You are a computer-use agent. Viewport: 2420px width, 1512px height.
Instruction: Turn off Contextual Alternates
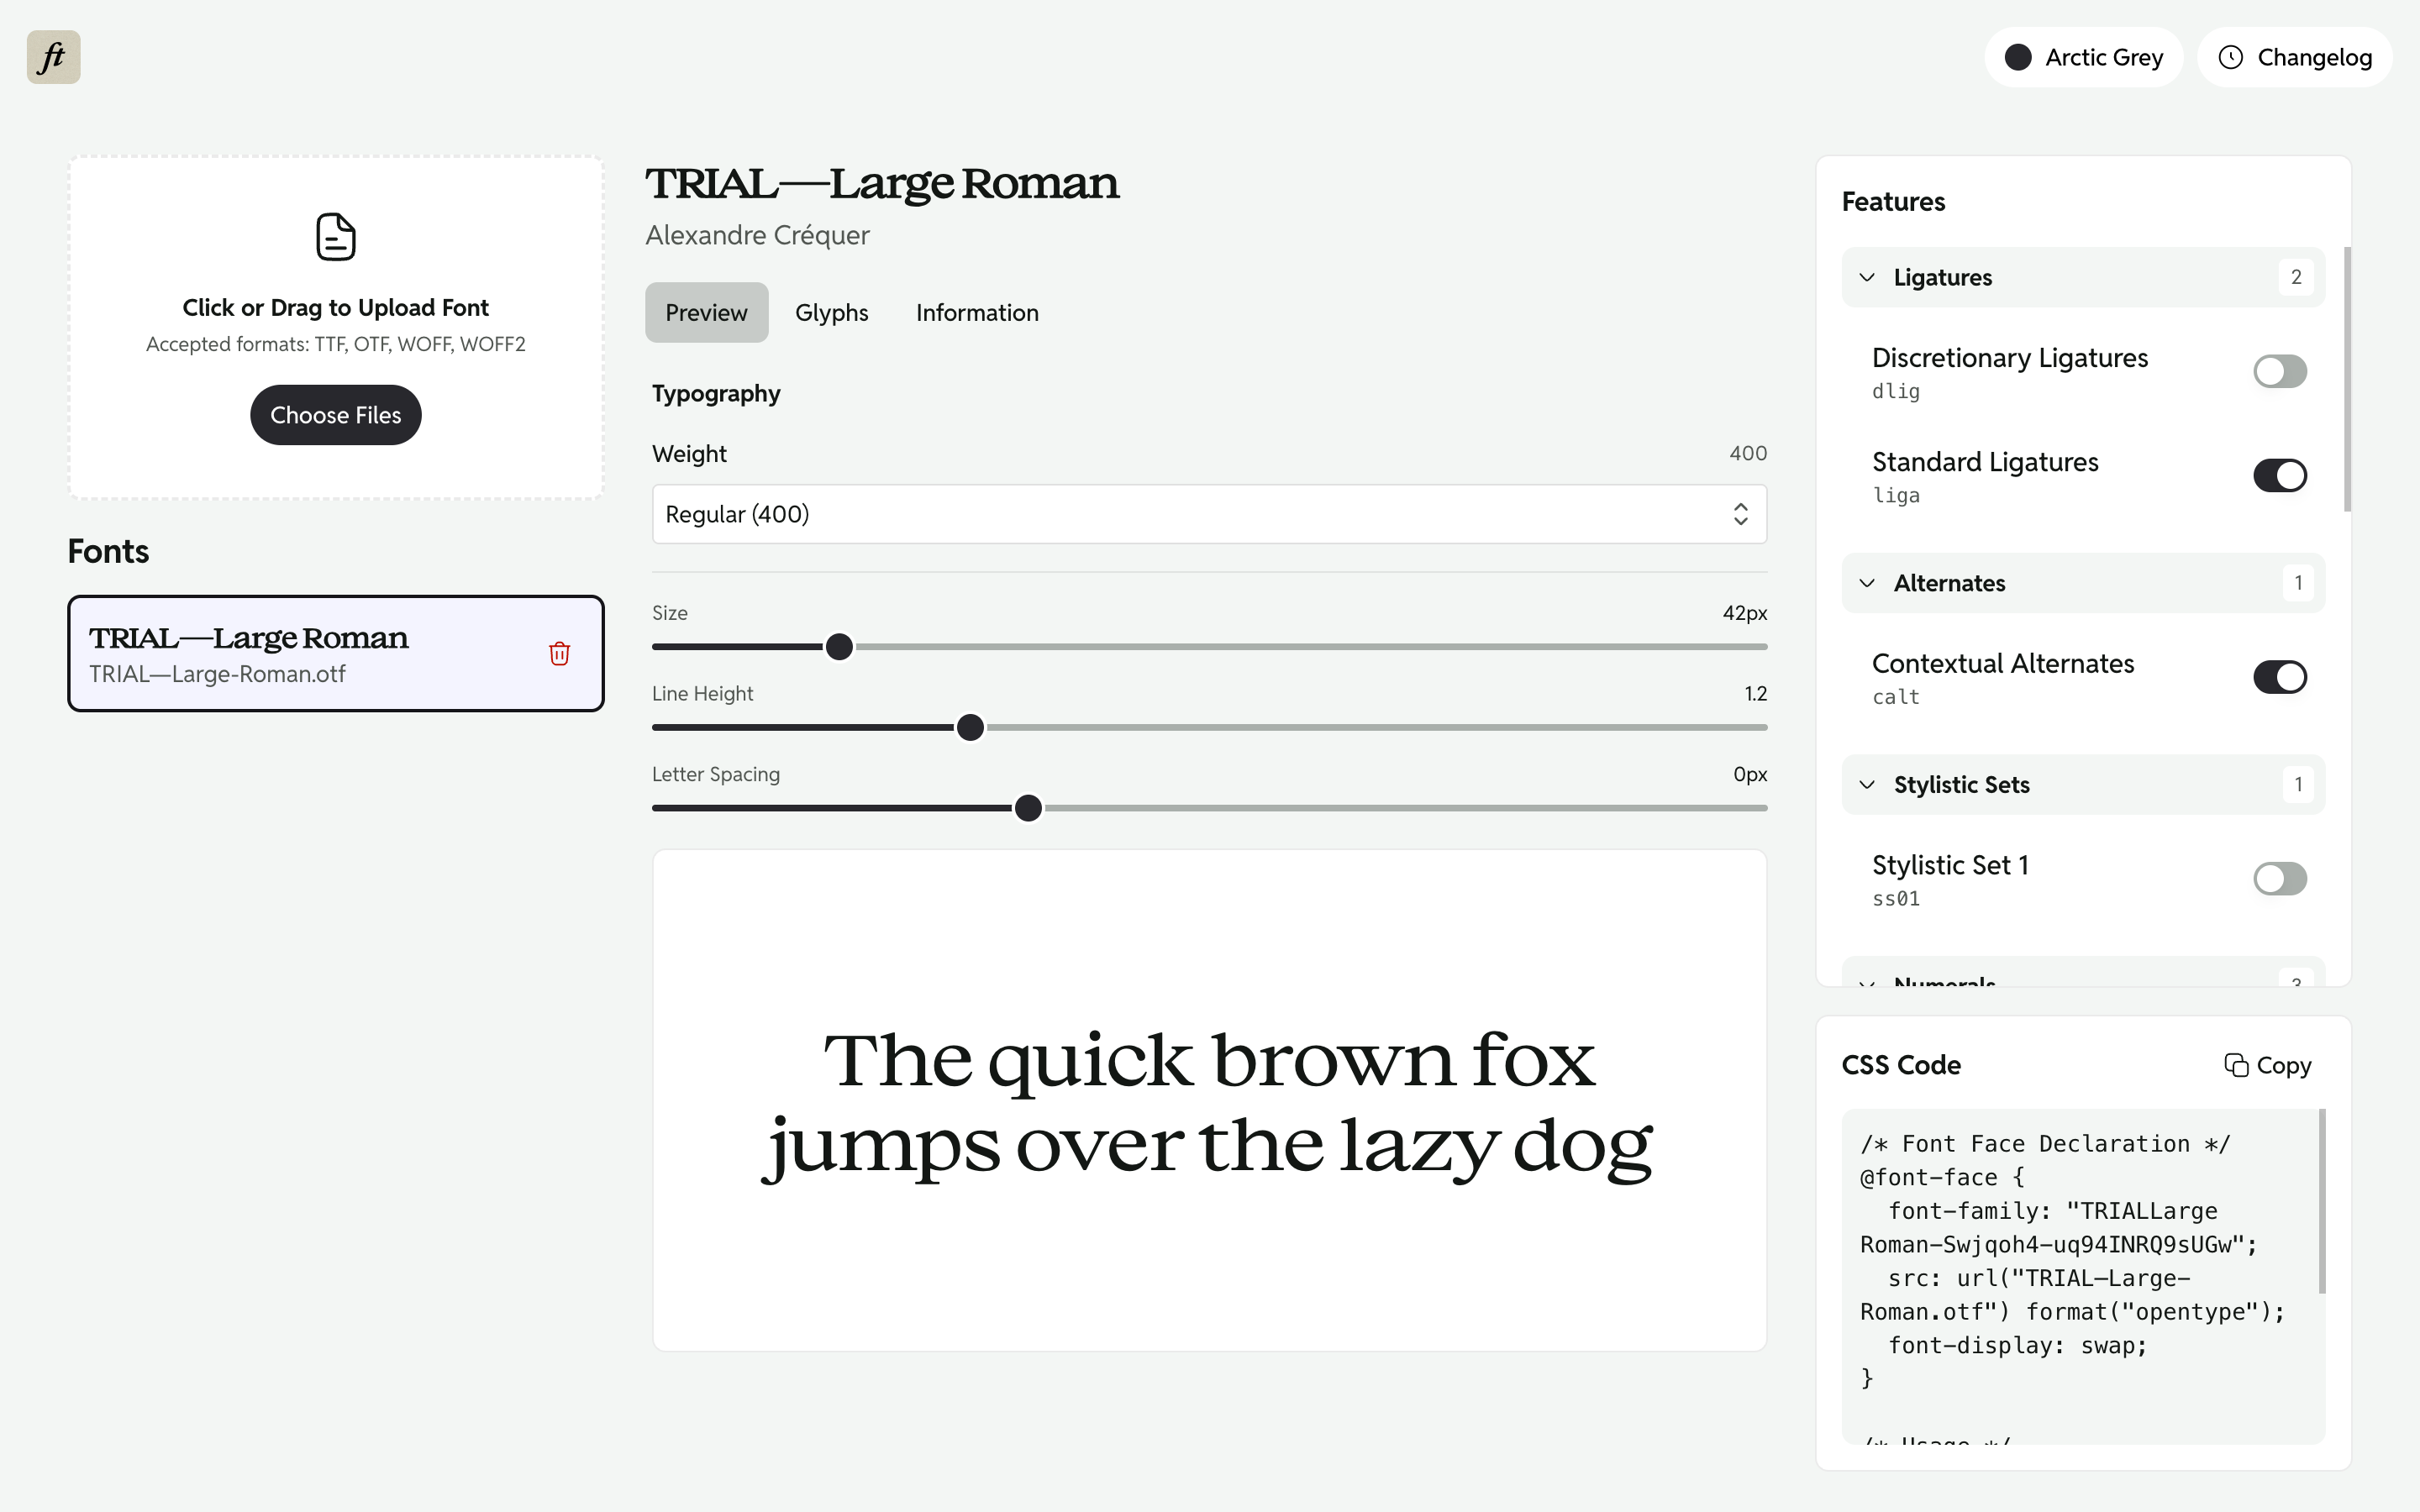point(2280,677)
